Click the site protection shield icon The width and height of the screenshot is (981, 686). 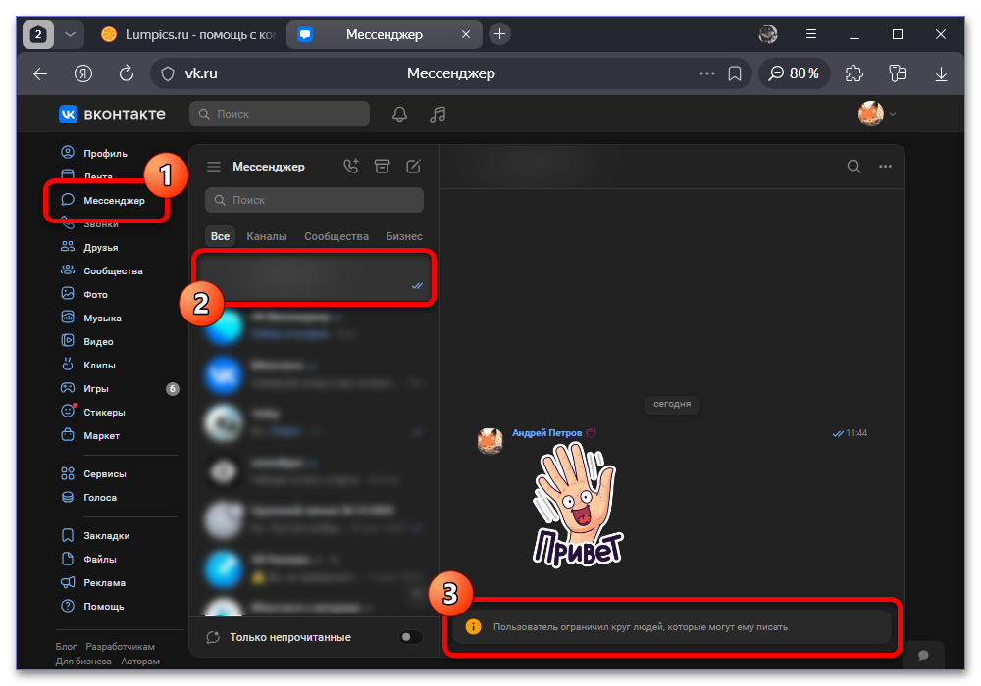[168, 73]
